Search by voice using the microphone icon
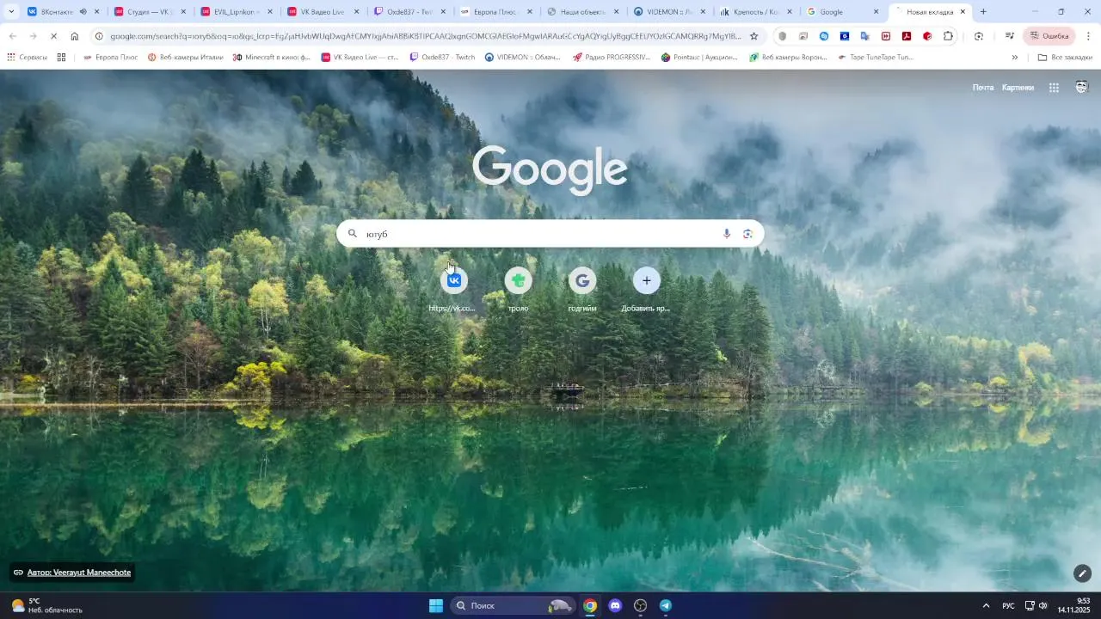Image resolution: width=1101 pixels, height=619 pixels. [x=727, y=234]
